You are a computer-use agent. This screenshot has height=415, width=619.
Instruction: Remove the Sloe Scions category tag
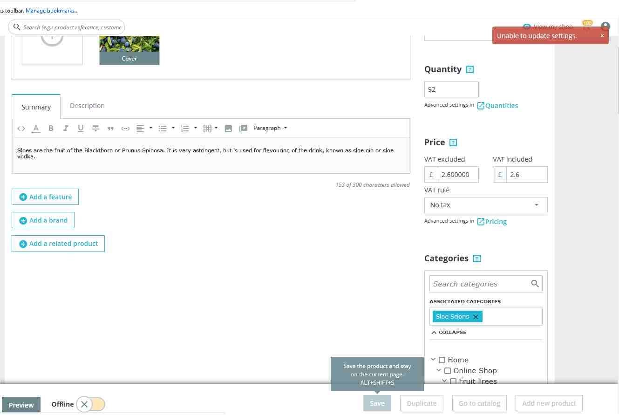(476, 317)
